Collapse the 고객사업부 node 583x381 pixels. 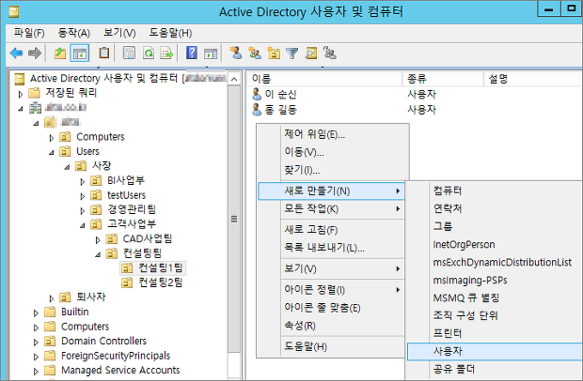[x=82, y=225]
